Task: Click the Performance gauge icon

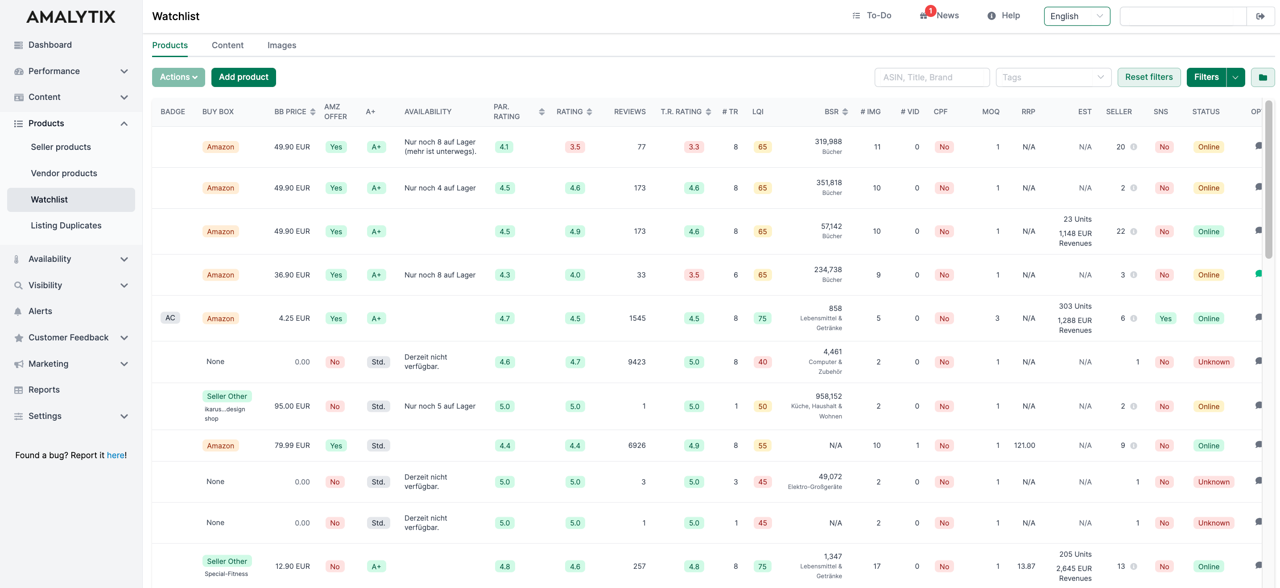Action: (18, 71)
